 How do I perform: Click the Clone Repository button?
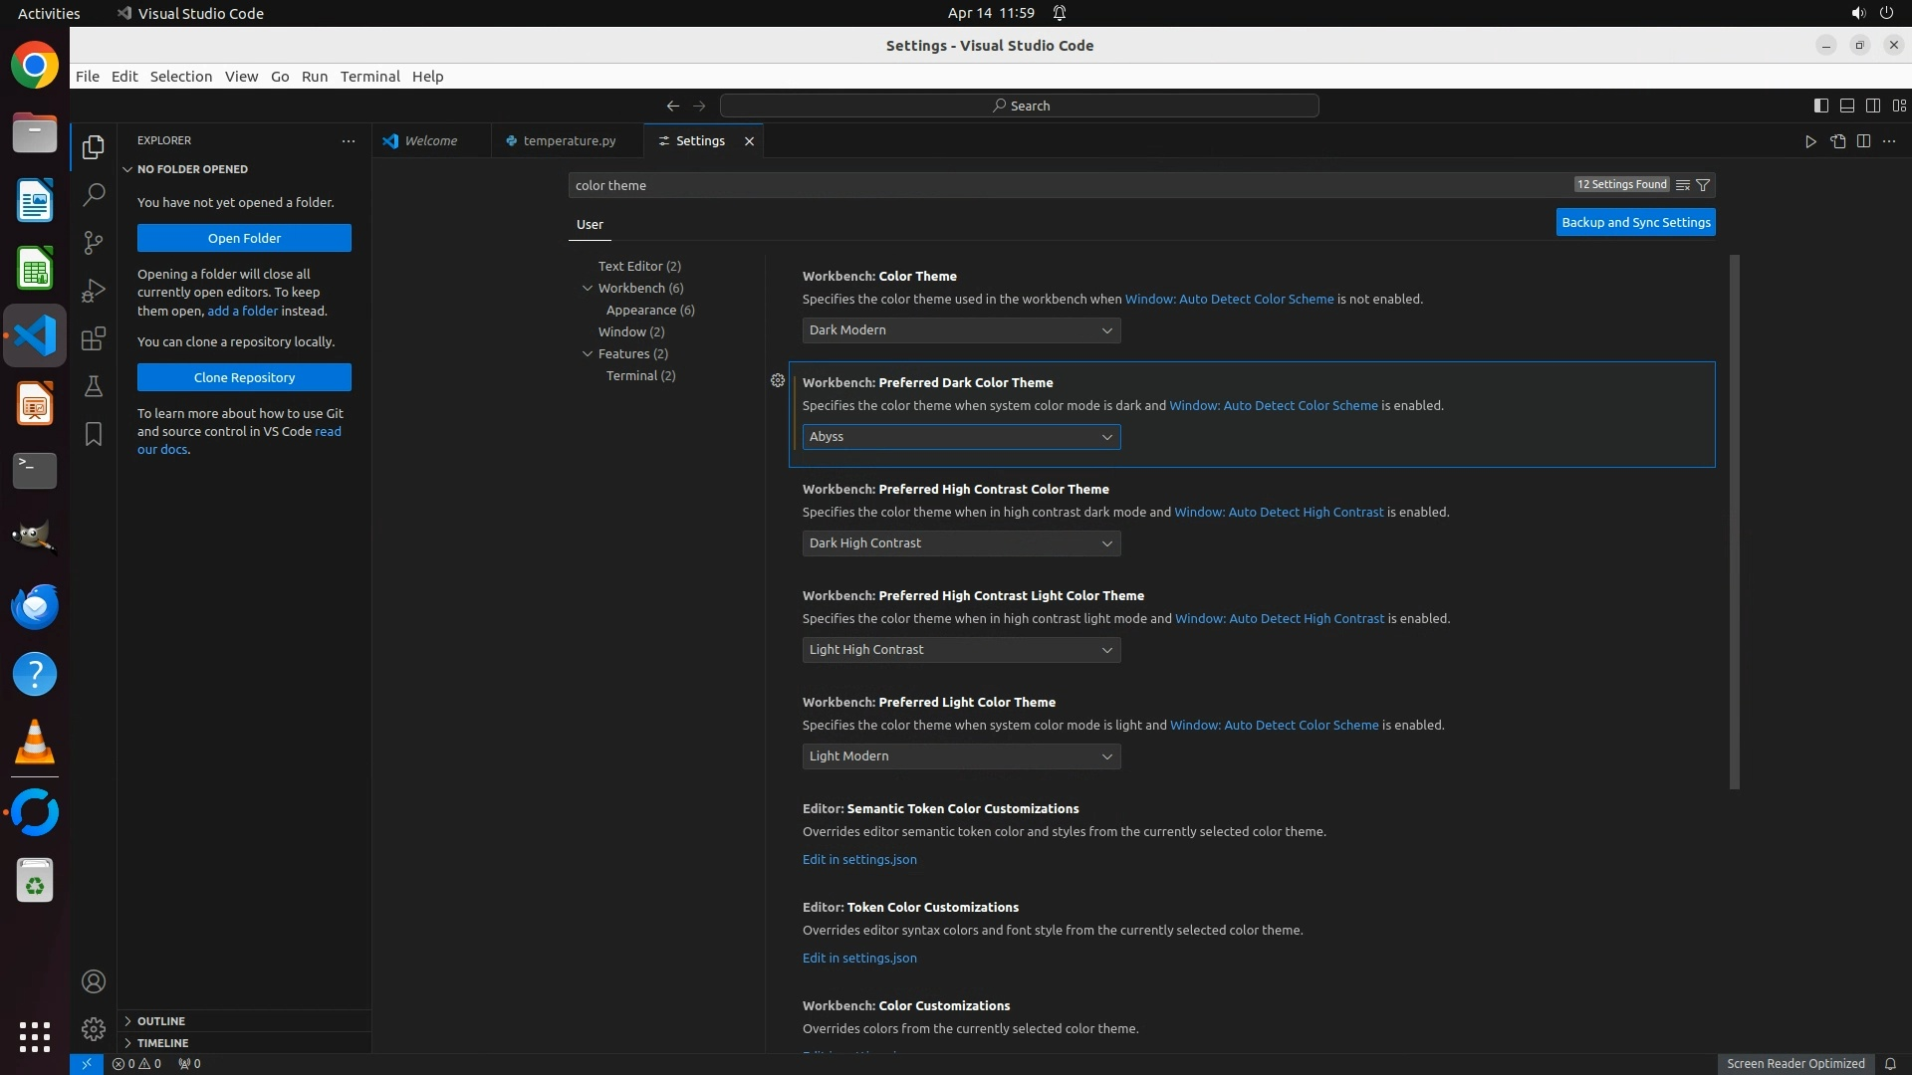(244, 378)
